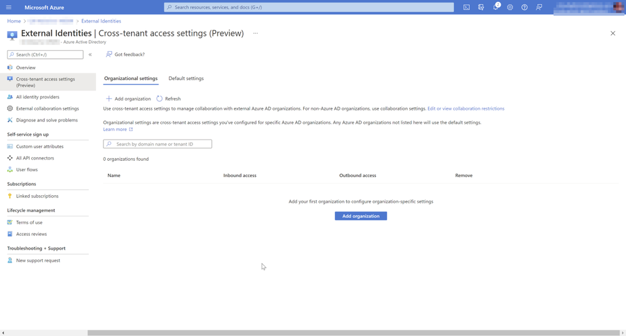Click the All identity providers icon
The height and width of the screenshot is (336, 626).
[10, 97]
